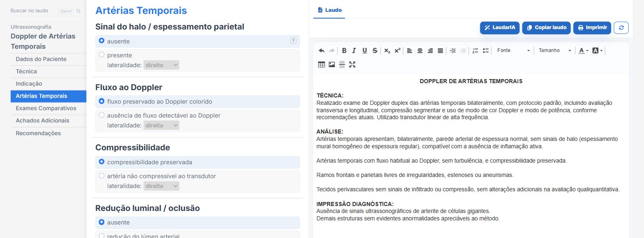Click the search magnifier icon
This screenshot has height=238, width=644.
[78, 11]
